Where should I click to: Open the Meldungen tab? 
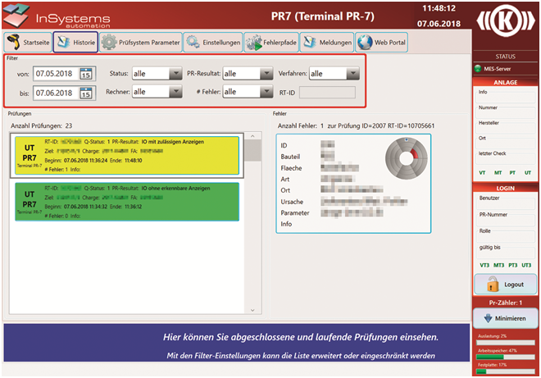[x=327, y=42]
